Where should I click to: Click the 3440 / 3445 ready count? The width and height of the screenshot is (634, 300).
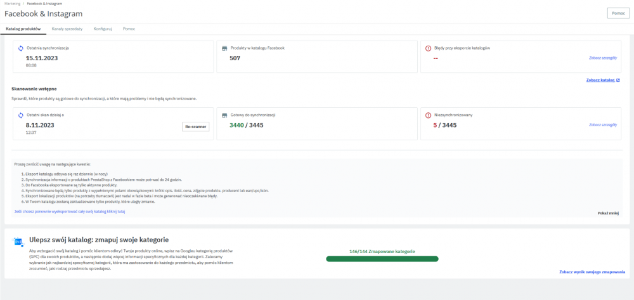pos(247,126)
